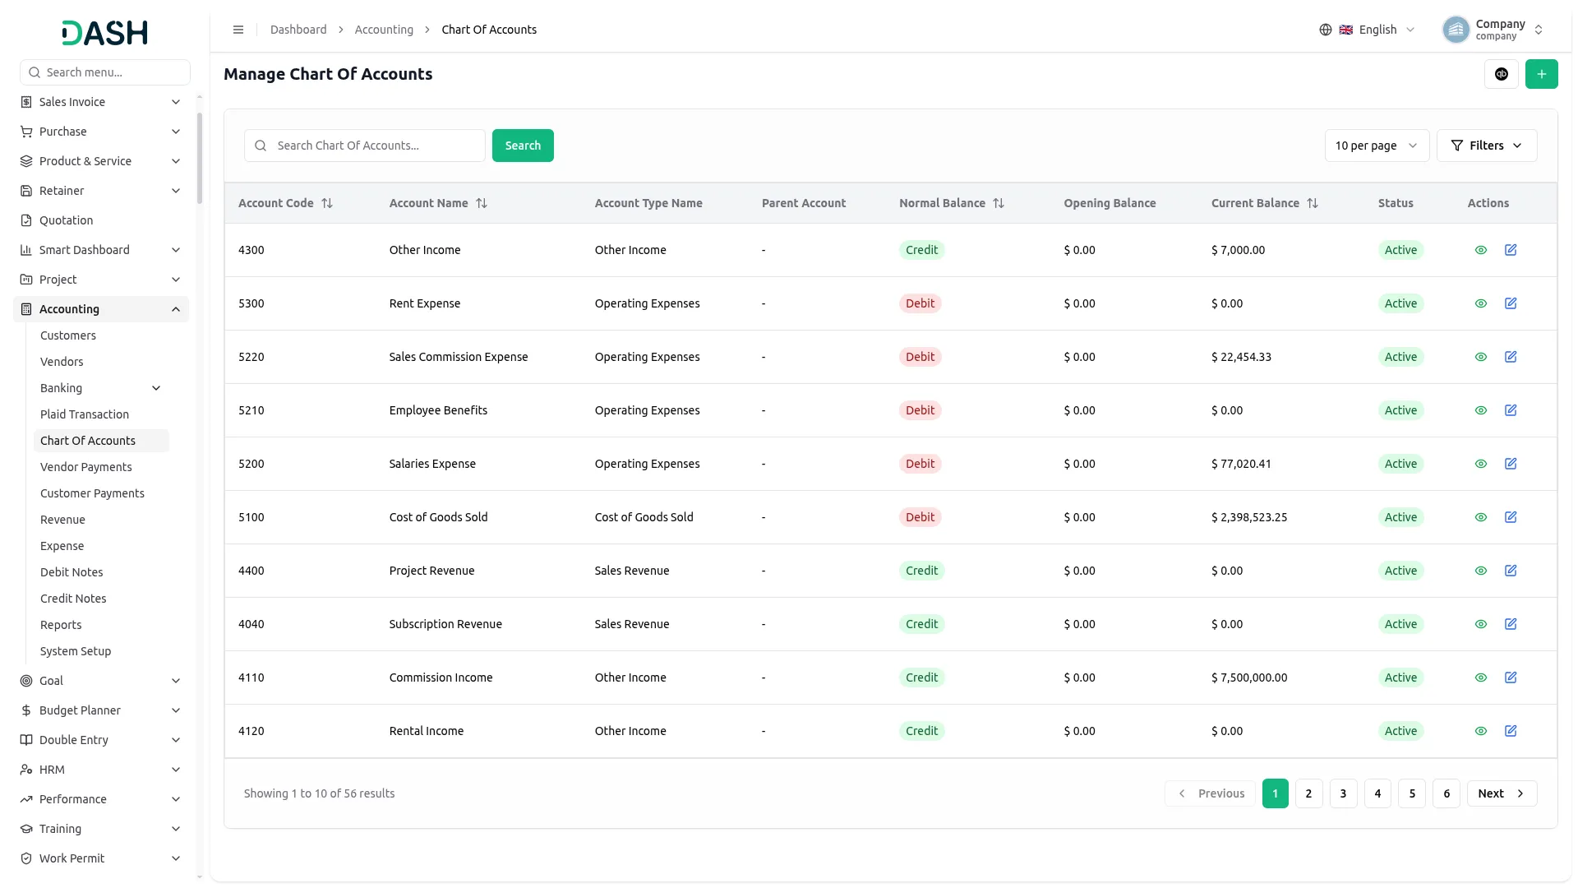This screenshot has width=1578, height=888.
Task: Select Quotation in the sidebar
Action: pyautogui.click(x=66, y=220)
